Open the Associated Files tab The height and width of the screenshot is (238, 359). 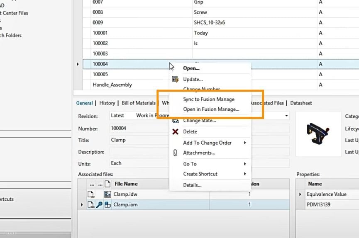(267, 103)
